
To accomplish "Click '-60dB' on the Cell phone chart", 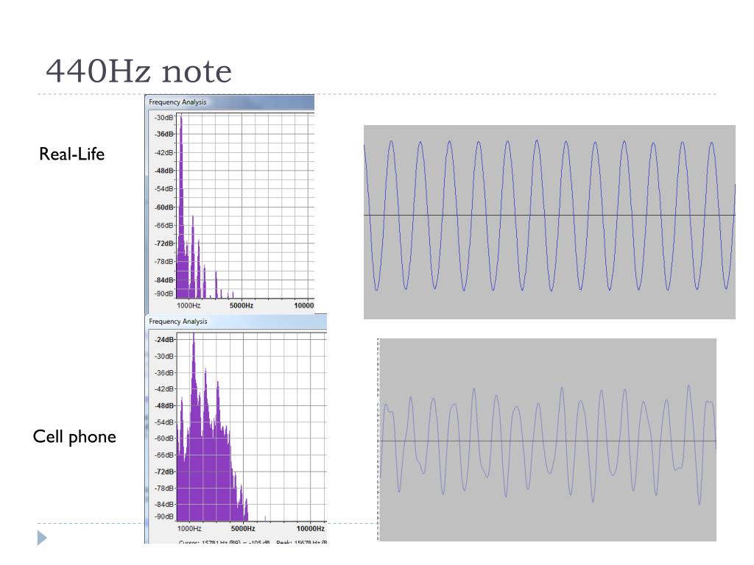I will [x=164, y=438].
